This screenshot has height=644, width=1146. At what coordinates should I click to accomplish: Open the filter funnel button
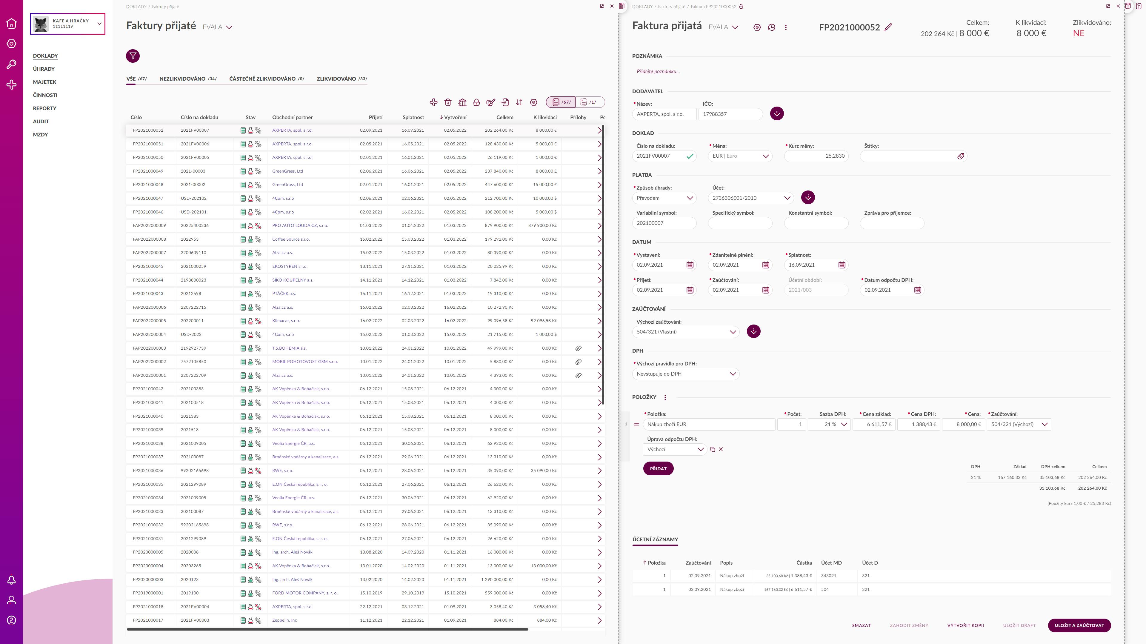(133, 56)
